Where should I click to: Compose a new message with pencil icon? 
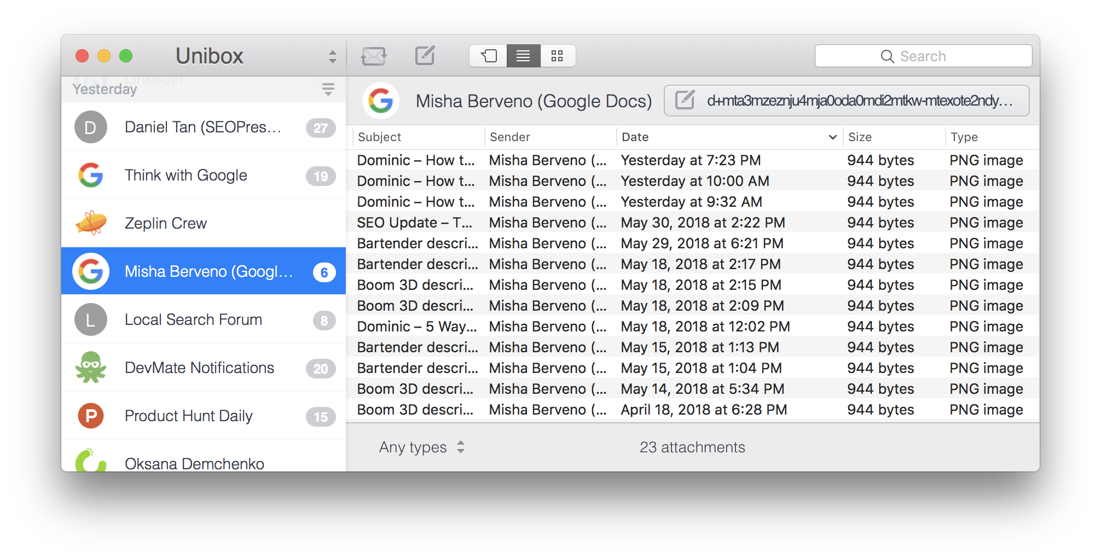pos(425,55)
